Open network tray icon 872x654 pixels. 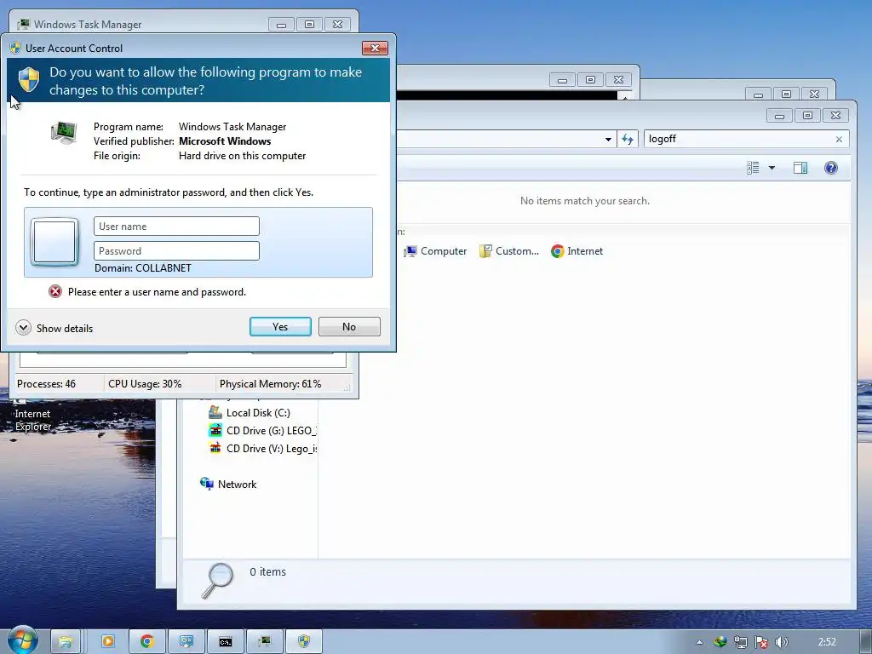[741, 642]
